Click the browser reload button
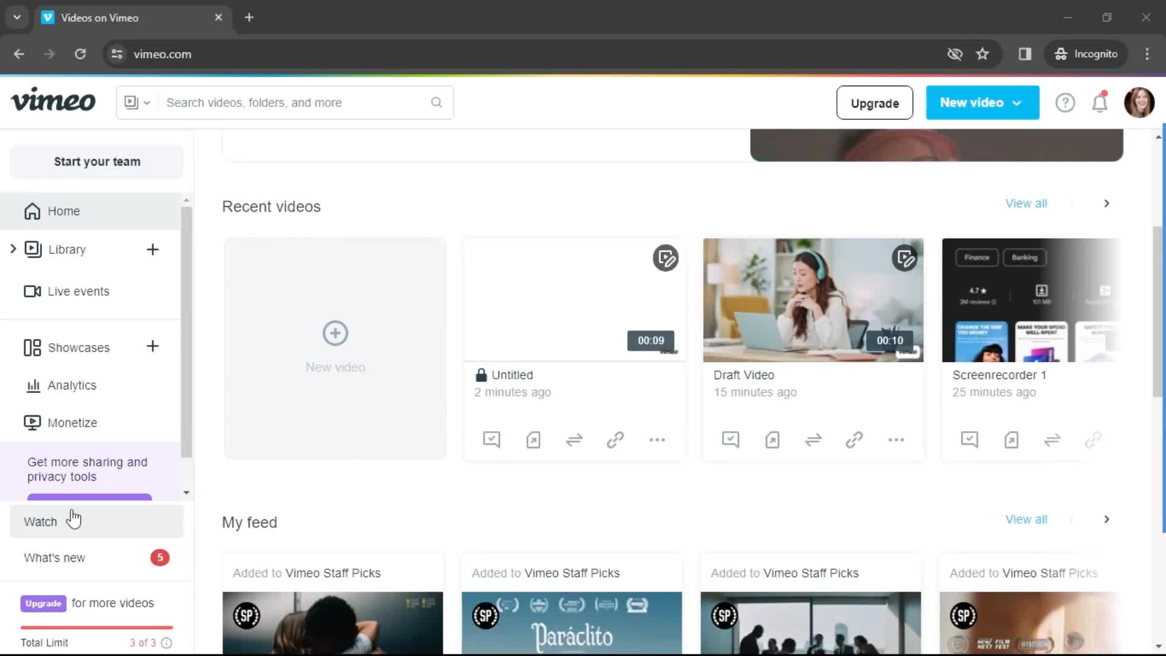This screenshot has width=1166, height=656. point(80,54)
